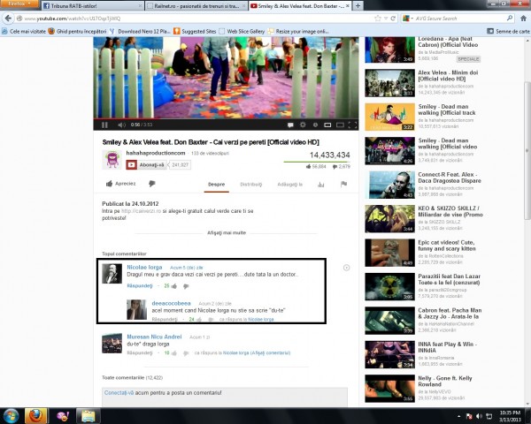Screen dimensions: 531x424
Task: Toggle the captions icon in the player
Action: click(290, 125)
